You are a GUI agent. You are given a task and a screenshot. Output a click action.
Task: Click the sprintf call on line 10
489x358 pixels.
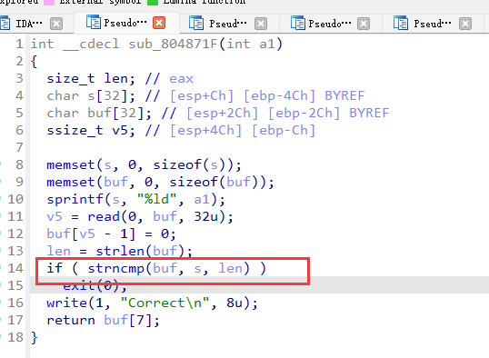point(75,199)
